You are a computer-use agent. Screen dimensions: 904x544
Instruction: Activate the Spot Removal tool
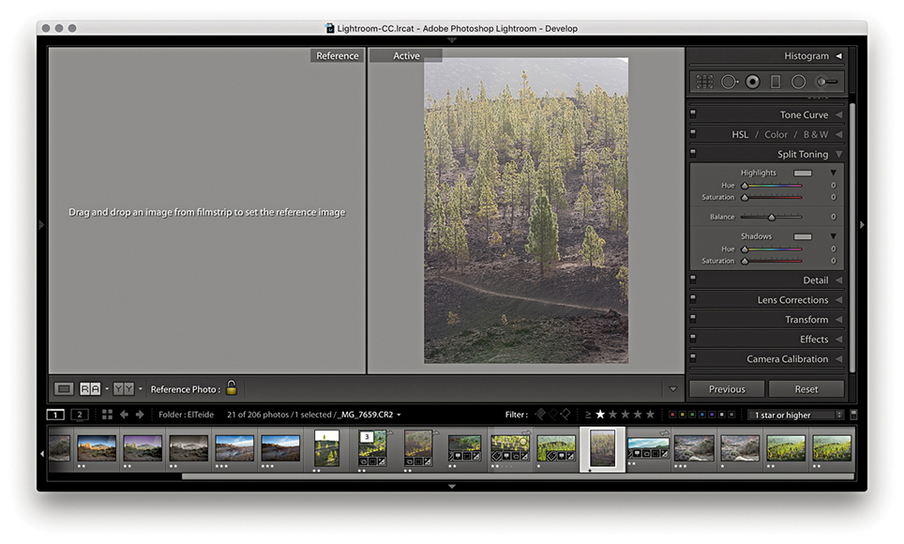tap(729, 82)
